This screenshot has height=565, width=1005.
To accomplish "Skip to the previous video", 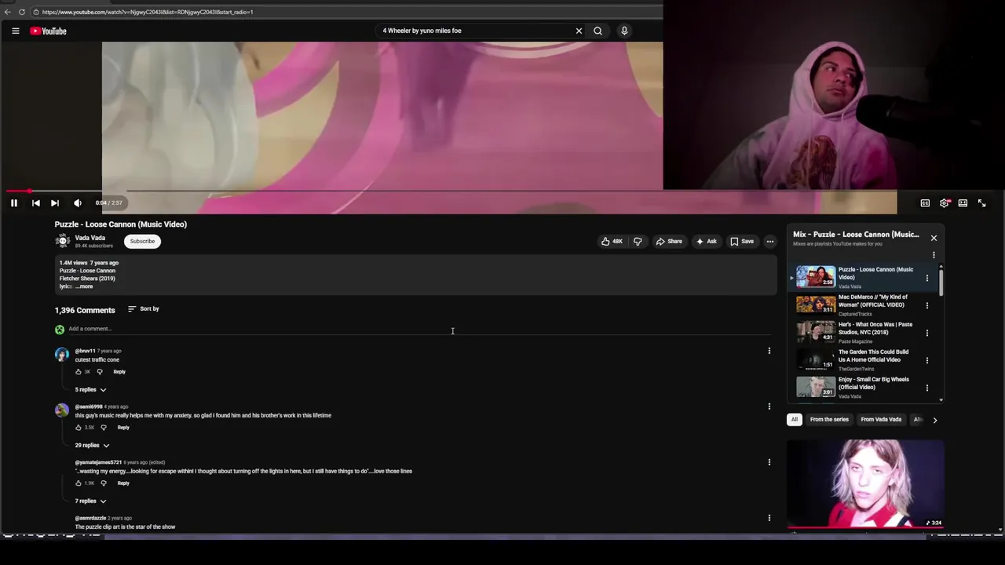I will point(35,203).
